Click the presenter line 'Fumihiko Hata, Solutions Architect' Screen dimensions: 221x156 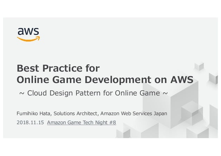click(x=57, y=113)
